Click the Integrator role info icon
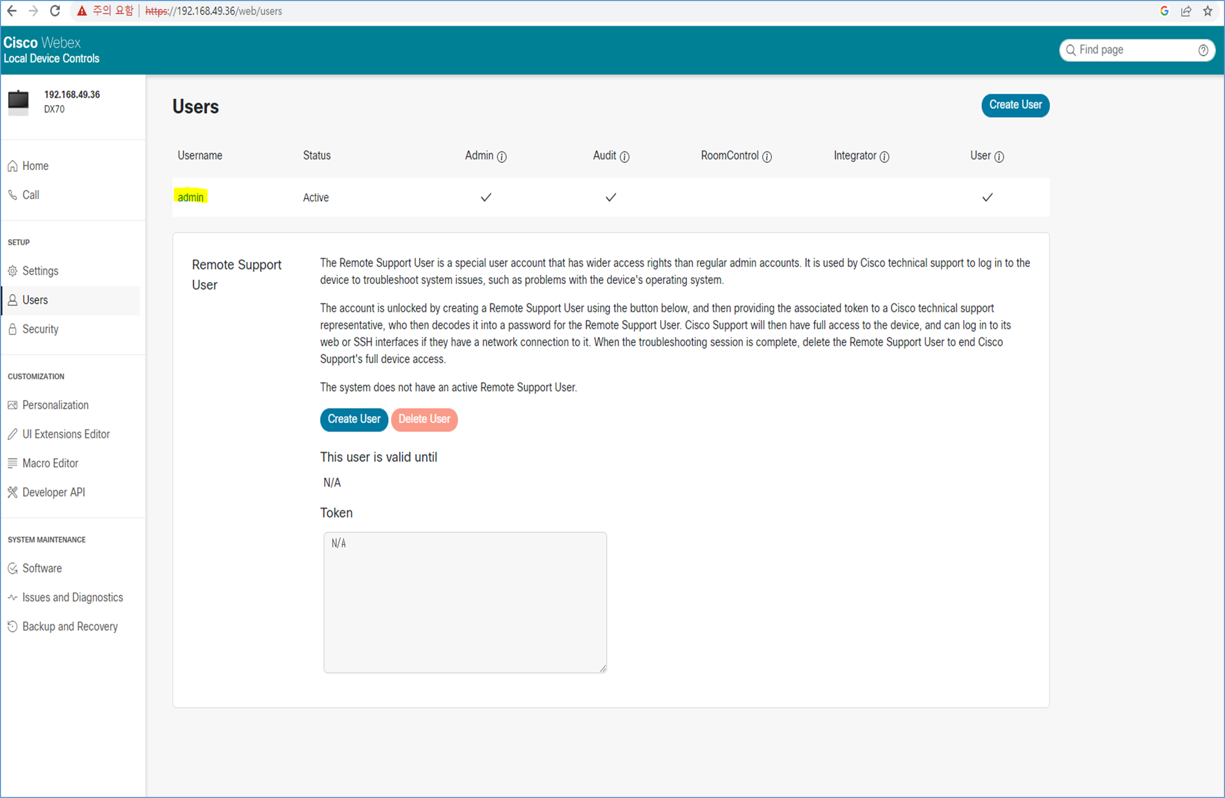 pyautogui.click(x=884, y=157)
